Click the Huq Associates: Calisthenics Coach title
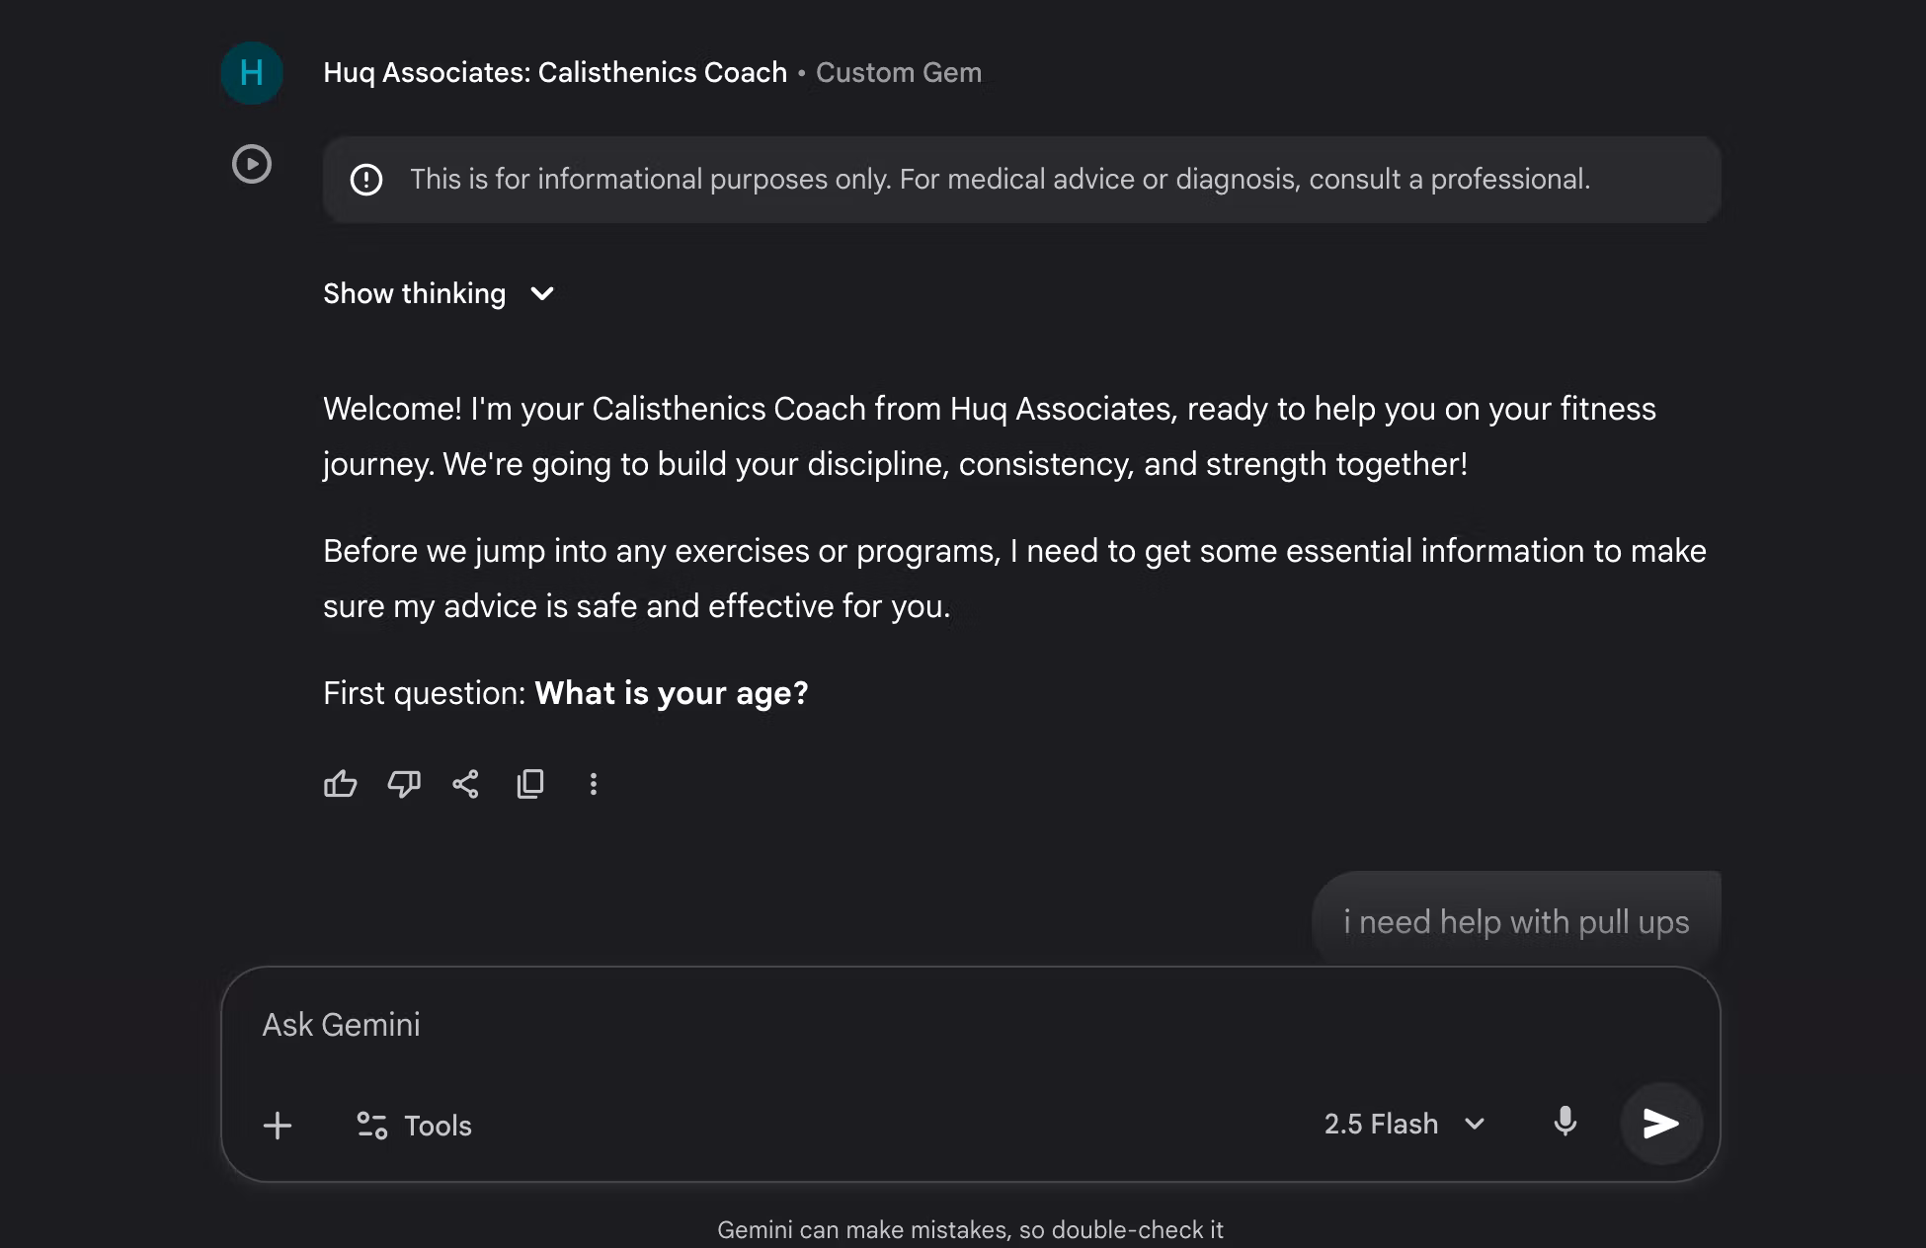The width and height of the screenshot is (1926, 1248). click(555, 72)
